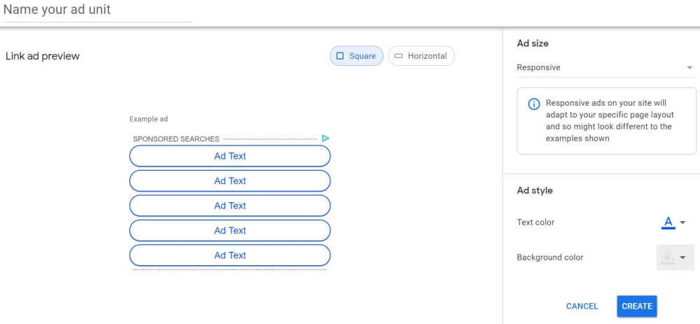This screenshot has width=700, height=324.
Task: Select the Square preview option
Action: (356, 56)
